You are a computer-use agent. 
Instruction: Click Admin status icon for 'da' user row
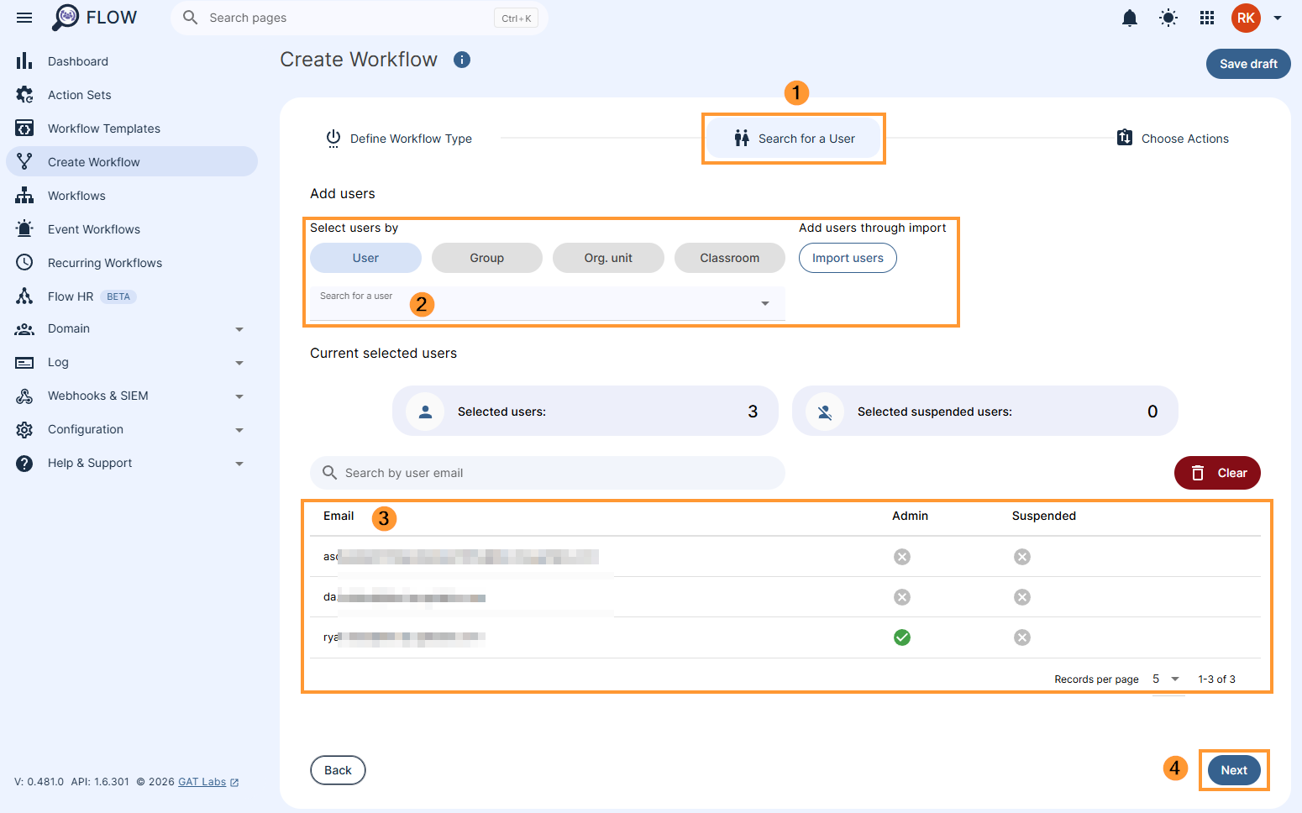pyautogui.click(x=902, y=597)
